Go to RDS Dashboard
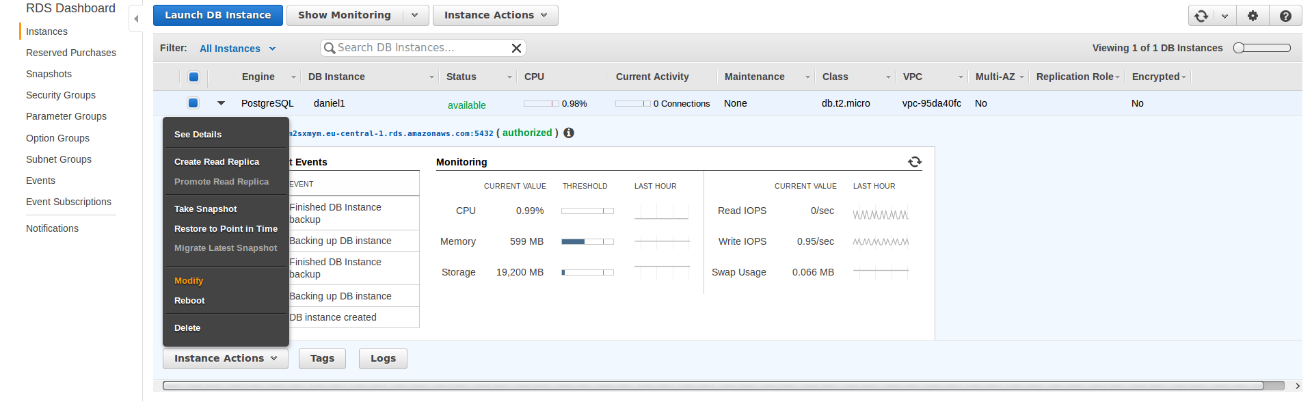This screenshot has width=1312, height=402. [x=70, y=8]
